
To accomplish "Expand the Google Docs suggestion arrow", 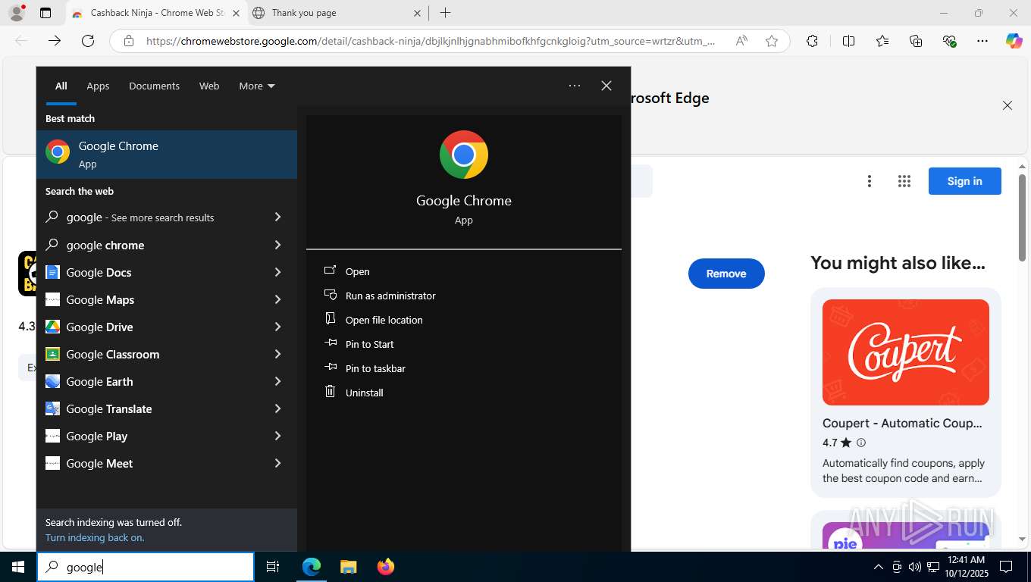I will 277,272.
